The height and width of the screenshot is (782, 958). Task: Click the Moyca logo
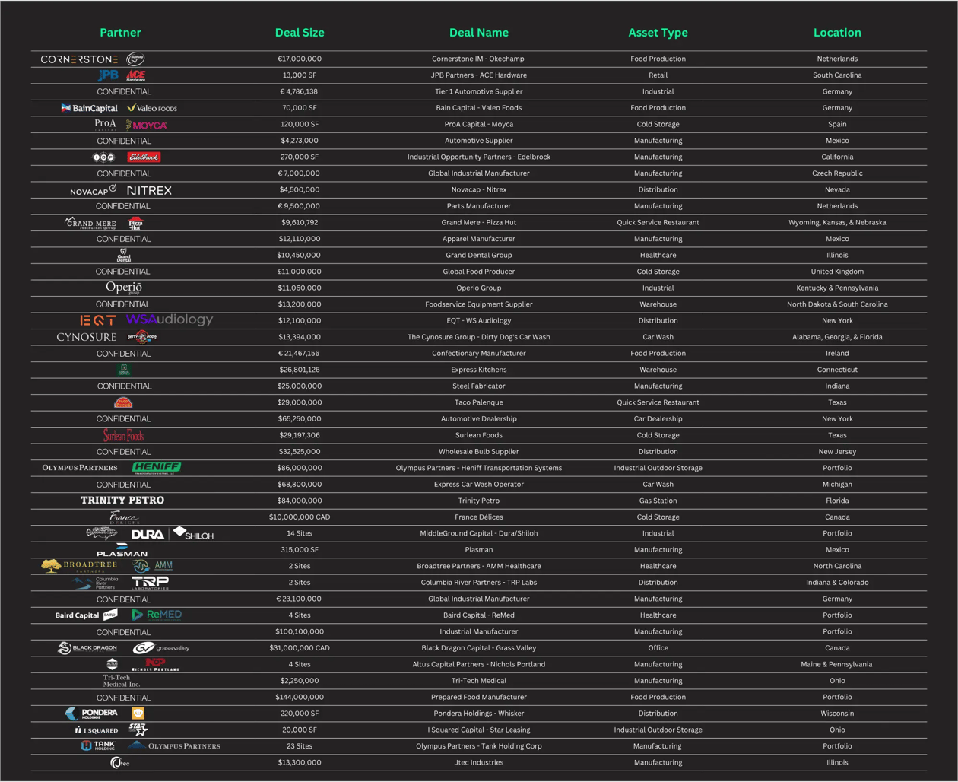146,125
